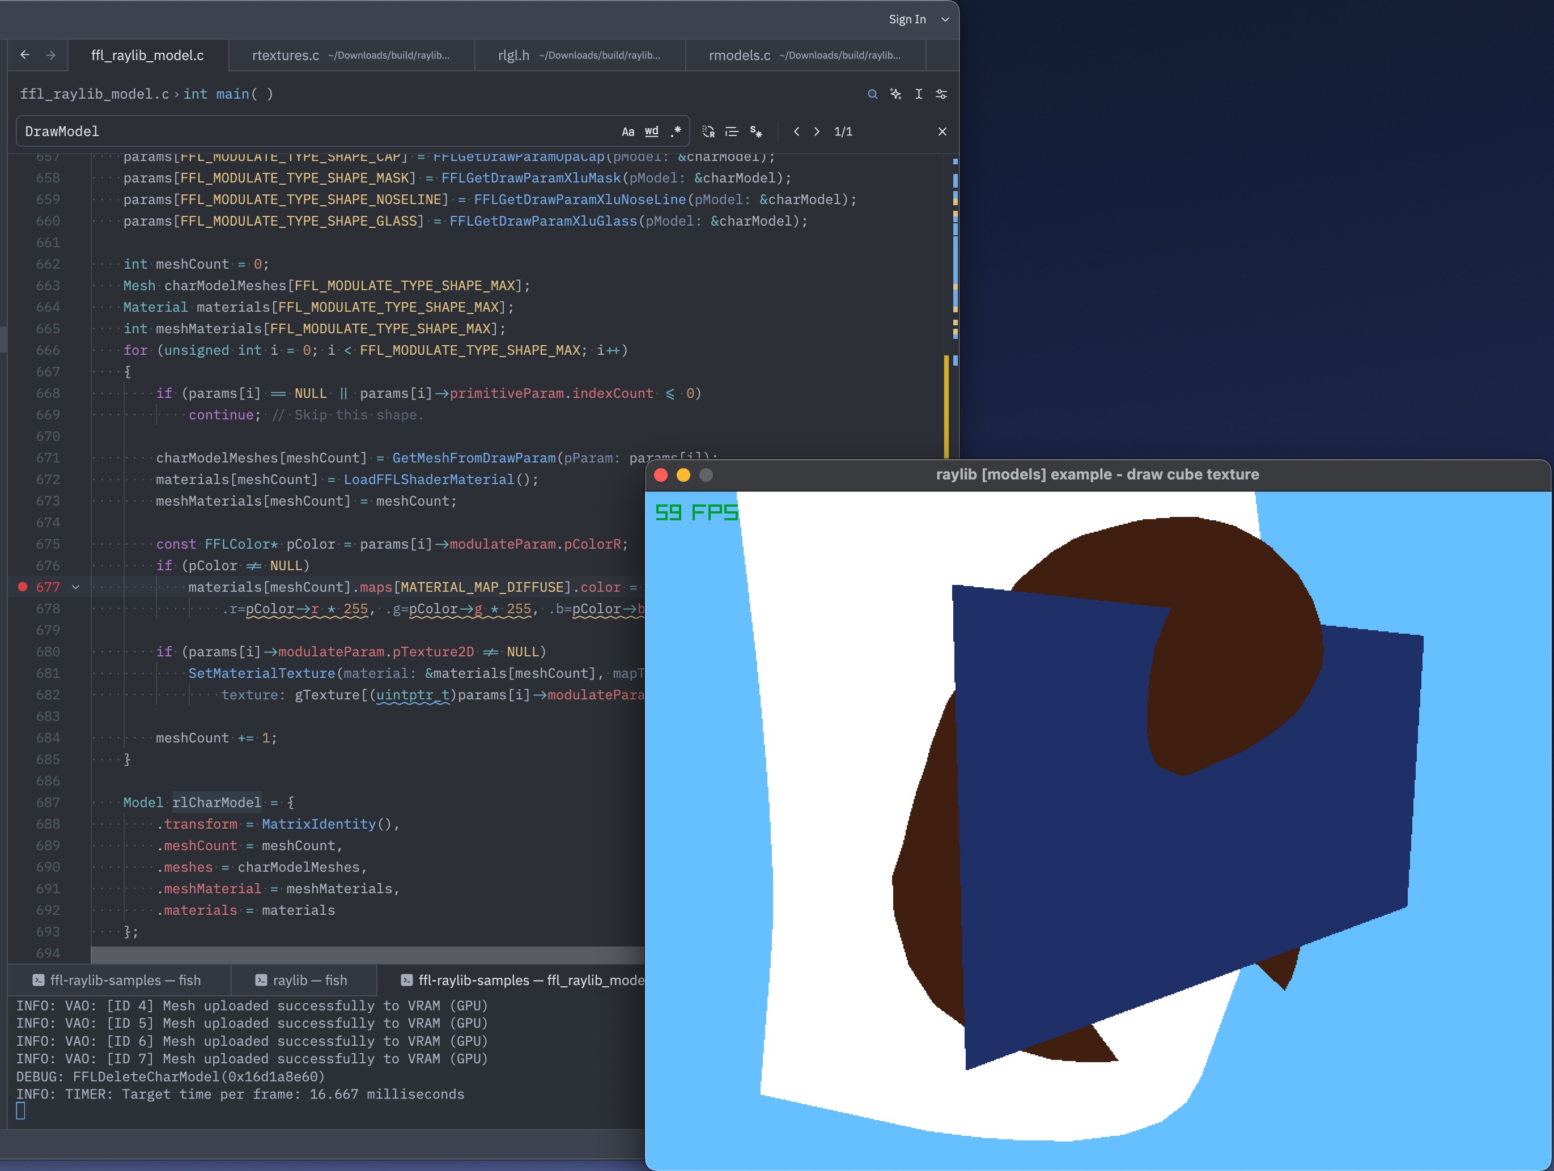This screenshot has height=1171, width=1554.
Task: Go to previous search match
Action: [x=796, y=131]
